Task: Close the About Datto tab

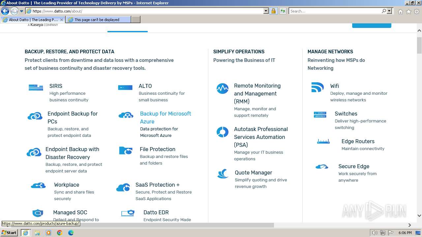Action: [62, 20]
